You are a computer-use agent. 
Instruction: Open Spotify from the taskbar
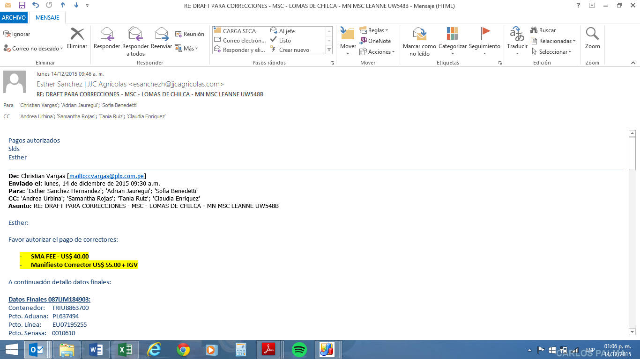coord(299,350)
